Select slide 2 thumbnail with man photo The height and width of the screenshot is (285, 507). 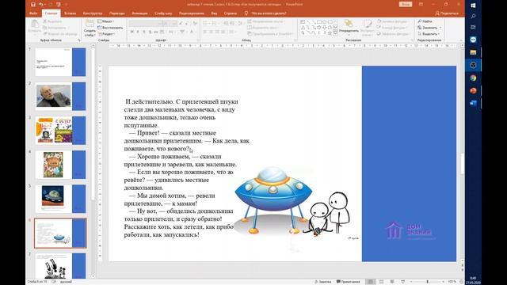coord(60,97)
